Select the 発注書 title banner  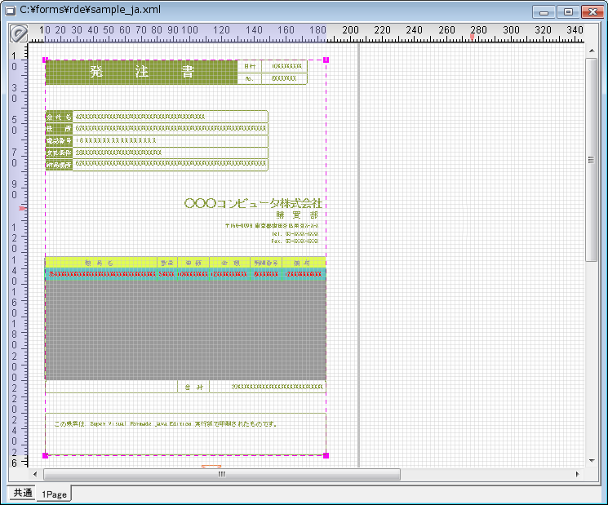[141, 72]
